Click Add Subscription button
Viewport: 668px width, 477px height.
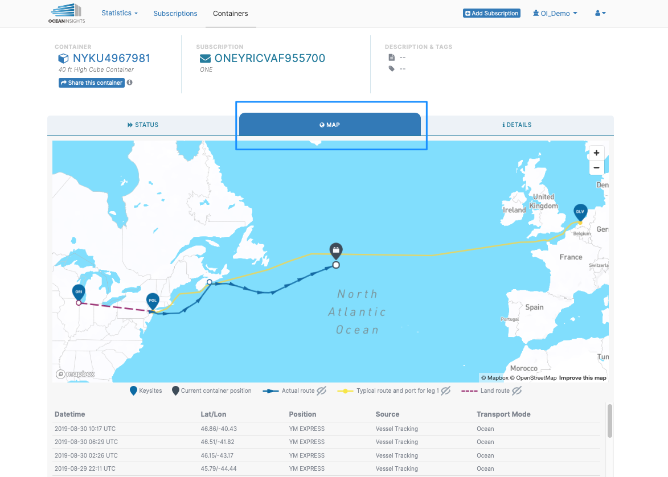491,13
